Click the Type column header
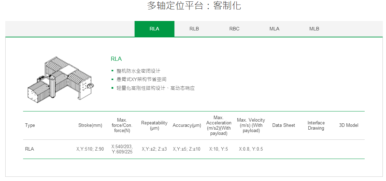Screen dimensions: 386x181 [30, 125]
